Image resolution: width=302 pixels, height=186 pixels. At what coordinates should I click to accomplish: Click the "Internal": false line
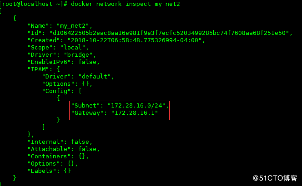click(60, 142)
